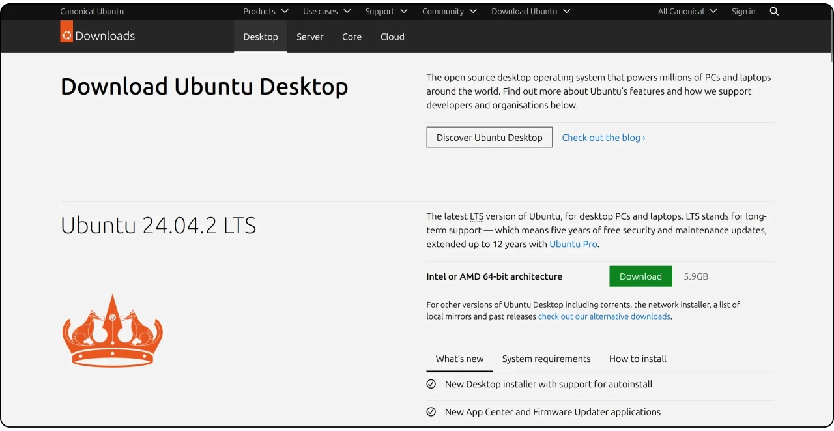Click the Ubuntu 24.04.2 LTS heading
Image resolution: width=834 pixels, height=431 pixels.
pos(158,226)
